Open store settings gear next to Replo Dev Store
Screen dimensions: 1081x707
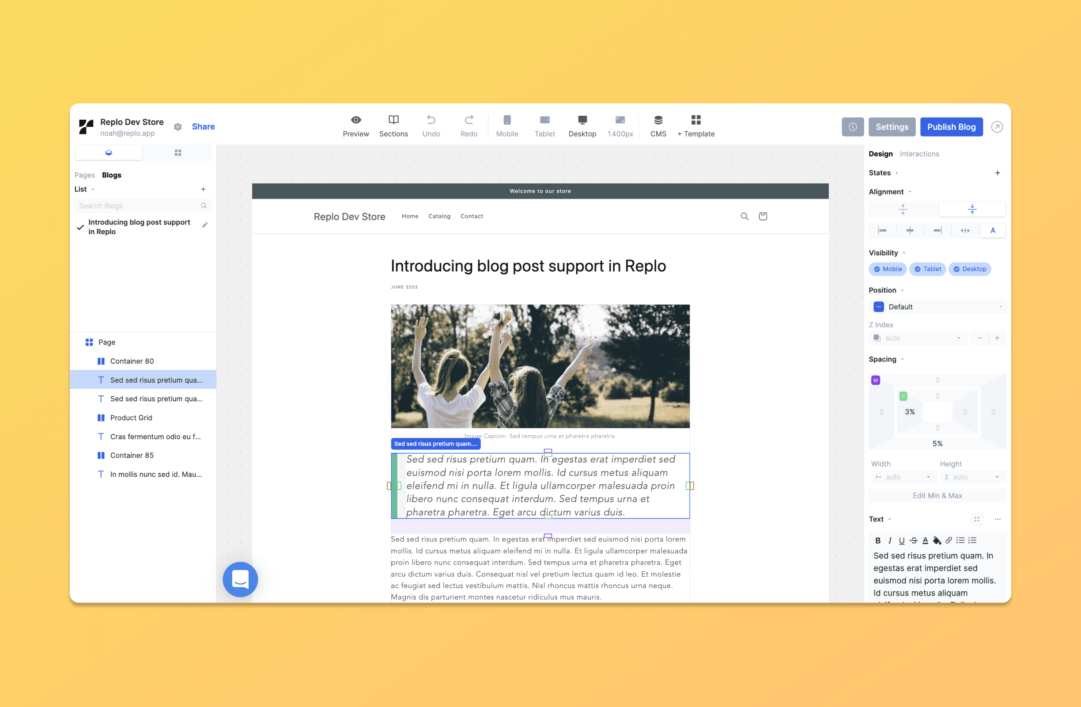pos(178,127)
